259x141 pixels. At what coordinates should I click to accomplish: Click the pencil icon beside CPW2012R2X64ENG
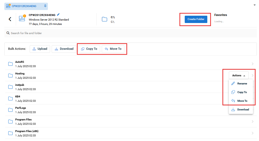coord(58,14)
